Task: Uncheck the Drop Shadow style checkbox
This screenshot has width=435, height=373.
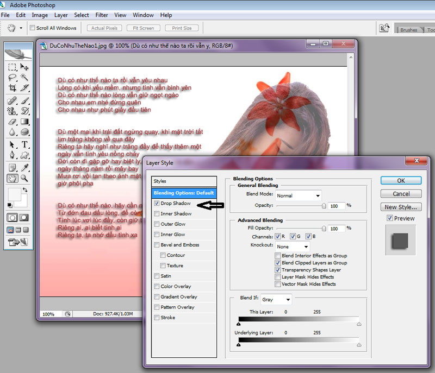Action: (x=157, y=204)
